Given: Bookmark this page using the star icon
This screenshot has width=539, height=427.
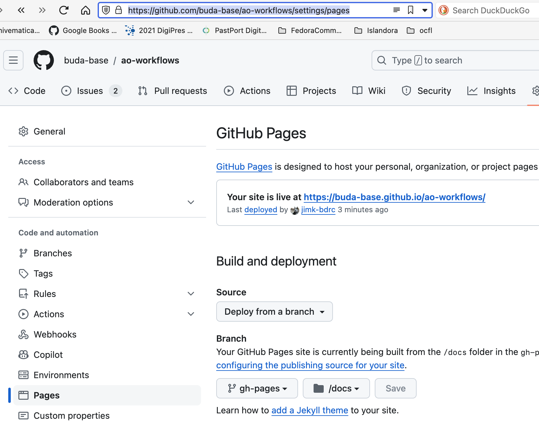Looking at the screenshot, I should [x=410, y=10].
